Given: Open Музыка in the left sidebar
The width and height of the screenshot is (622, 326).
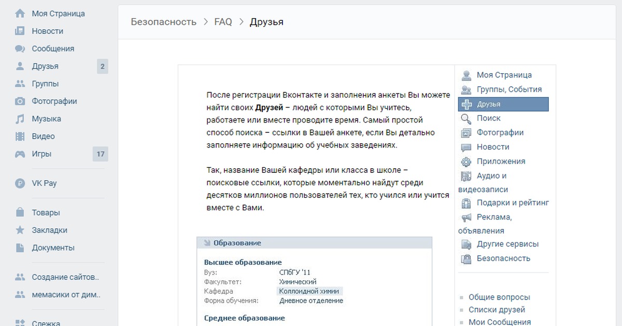Looking at the screenshot, I should [x=47, y=119].
